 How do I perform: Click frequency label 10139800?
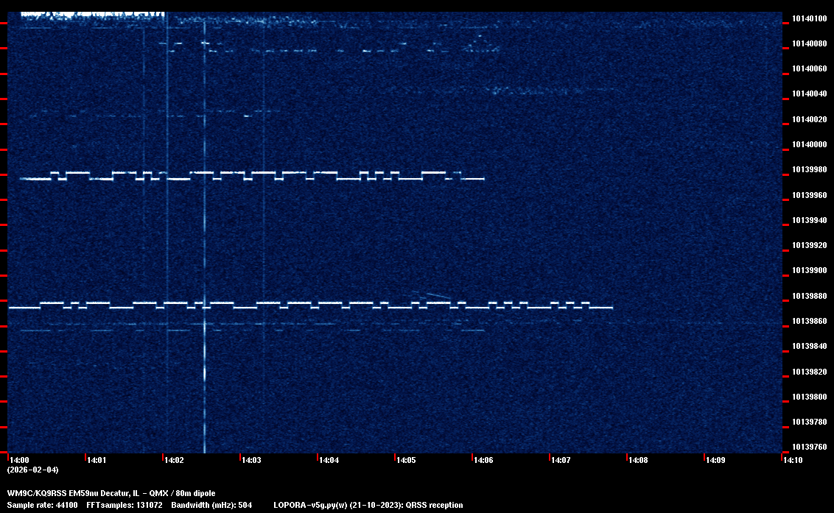[x=810, y=397]
